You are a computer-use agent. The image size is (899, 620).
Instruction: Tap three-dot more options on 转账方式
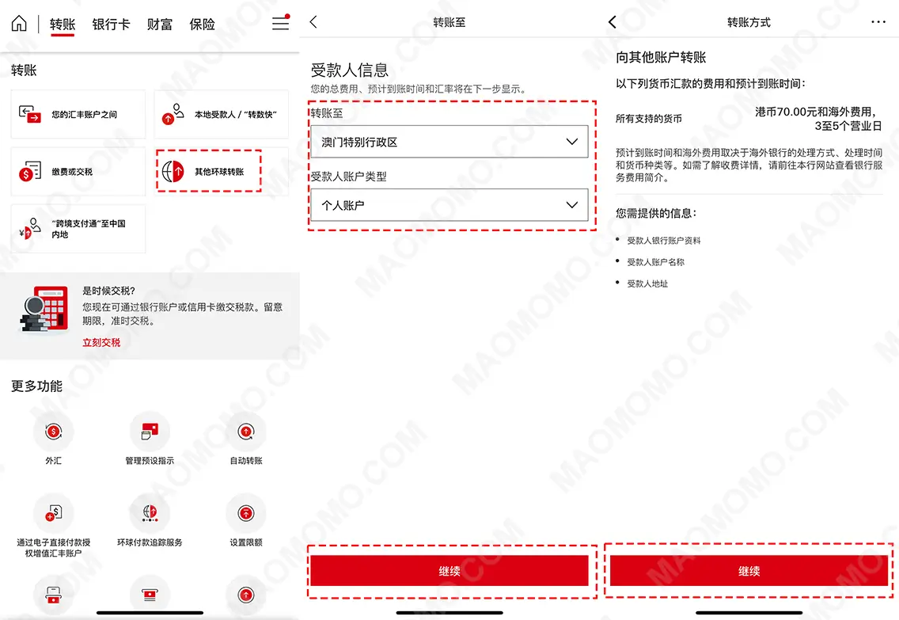click(x=878, y=22)
